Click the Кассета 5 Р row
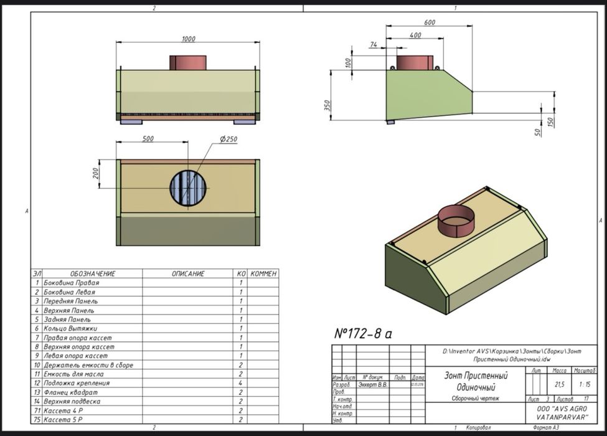The height and width of the screenshot is (436, 607). pos(155,419)
